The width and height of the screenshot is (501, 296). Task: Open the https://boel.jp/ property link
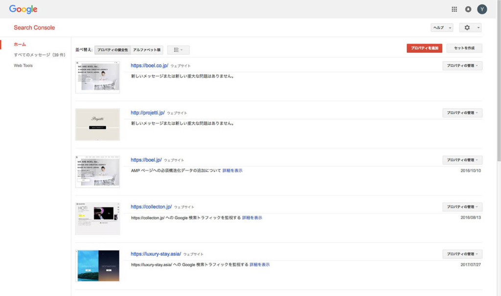point(146,160)
